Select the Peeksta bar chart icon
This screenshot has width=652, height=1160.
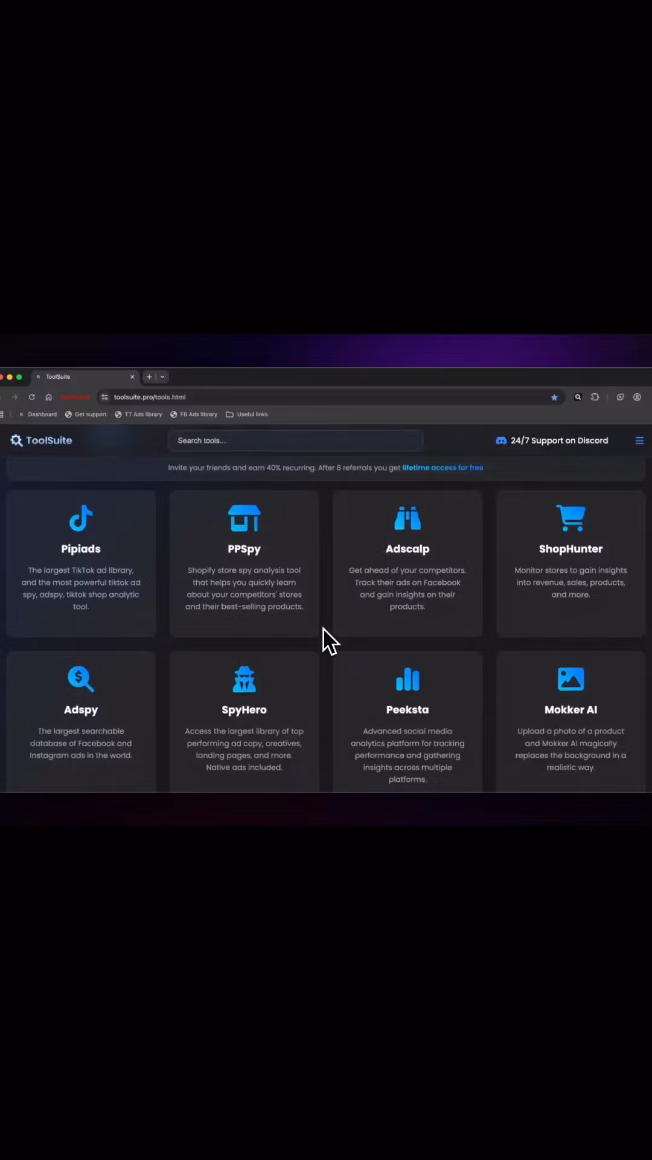click(x=407, y=678)
